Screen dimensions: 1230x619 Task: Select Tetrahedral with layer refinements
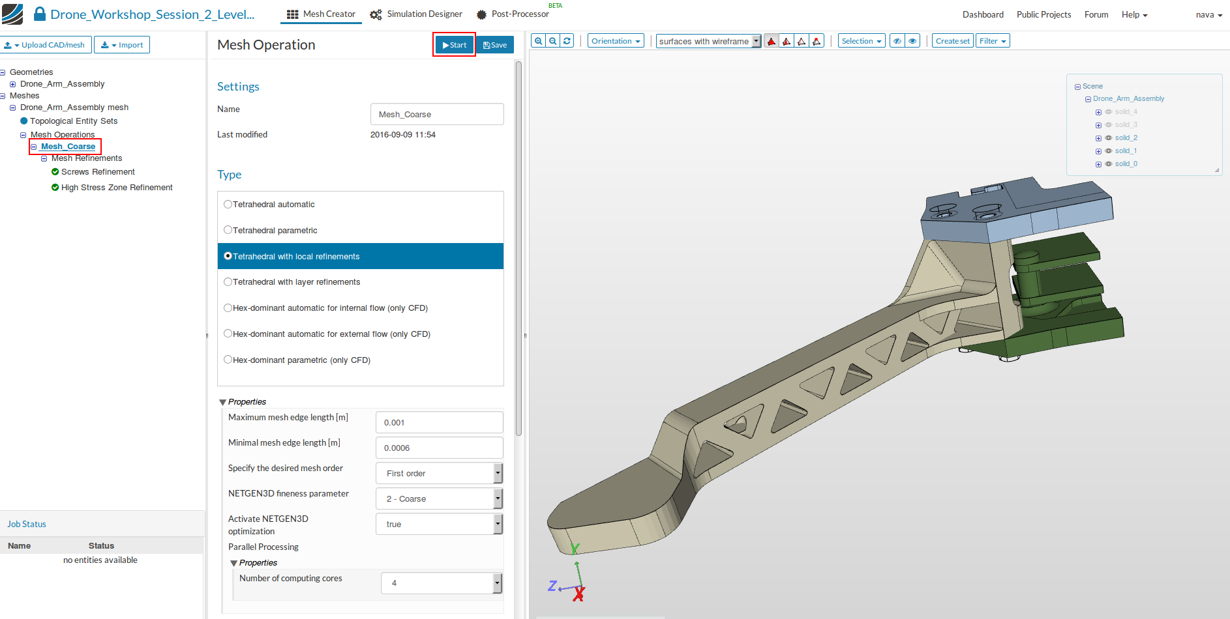click(228, 282)
